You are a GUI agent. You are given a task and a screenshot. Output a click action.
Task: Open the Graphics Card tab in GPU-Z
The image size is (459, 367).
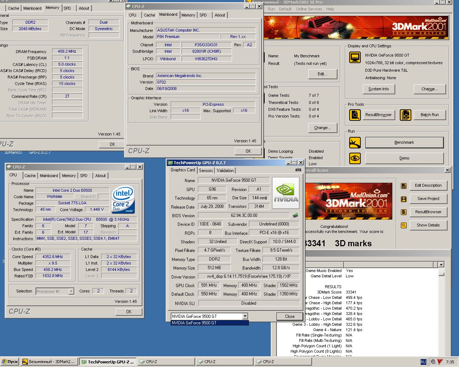tap(183, 170)
